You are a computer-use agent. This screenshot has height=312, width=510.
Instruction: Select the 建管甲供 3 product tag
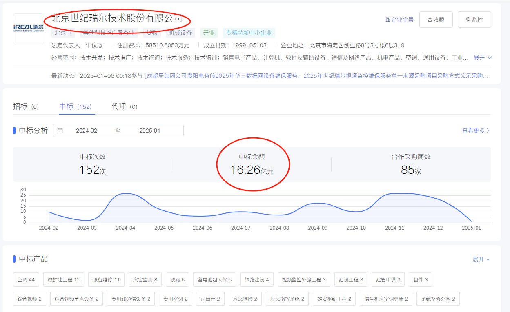tap(388, 280)
